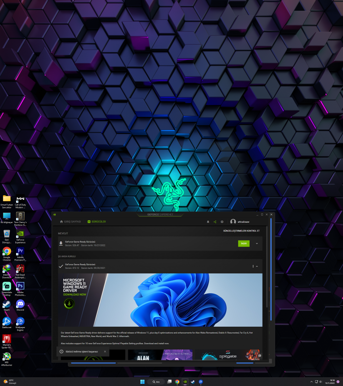The image size is (343, 386).
Task: Open three-dot menu for installed driver
Action: 253,266
